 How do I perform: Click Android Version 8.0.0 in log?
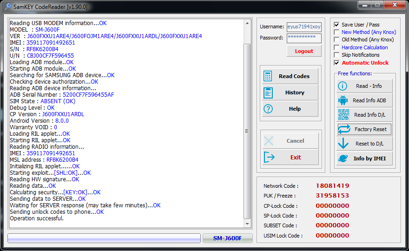click(62, 121)
